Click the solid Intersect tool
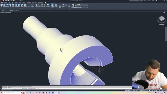 pos(25,5)
